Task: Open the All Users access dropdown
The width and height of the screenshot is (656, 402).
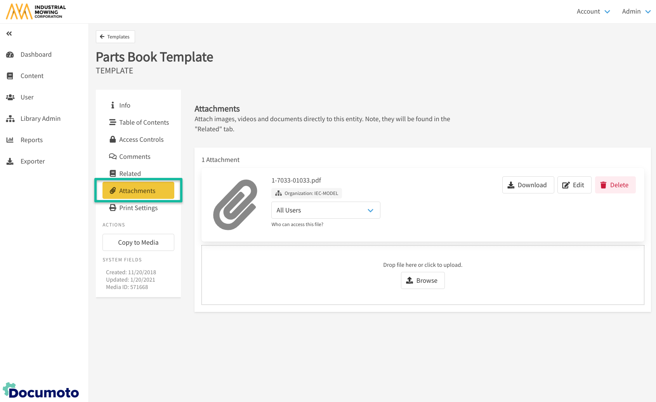Action: pyautogui.click(x=325, y=210)
